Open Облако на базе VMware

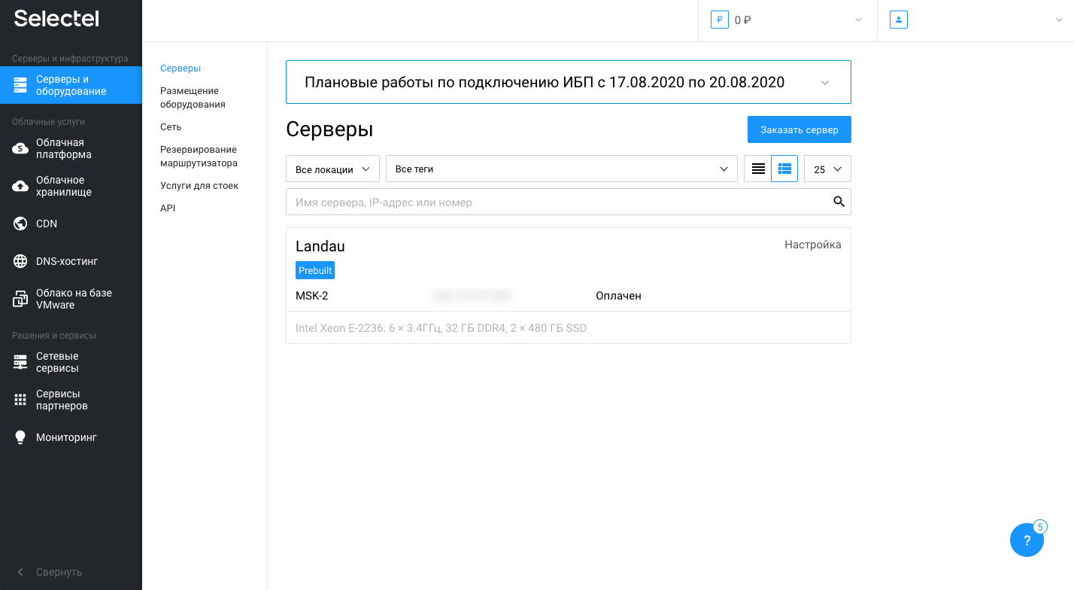click(71, 299)
